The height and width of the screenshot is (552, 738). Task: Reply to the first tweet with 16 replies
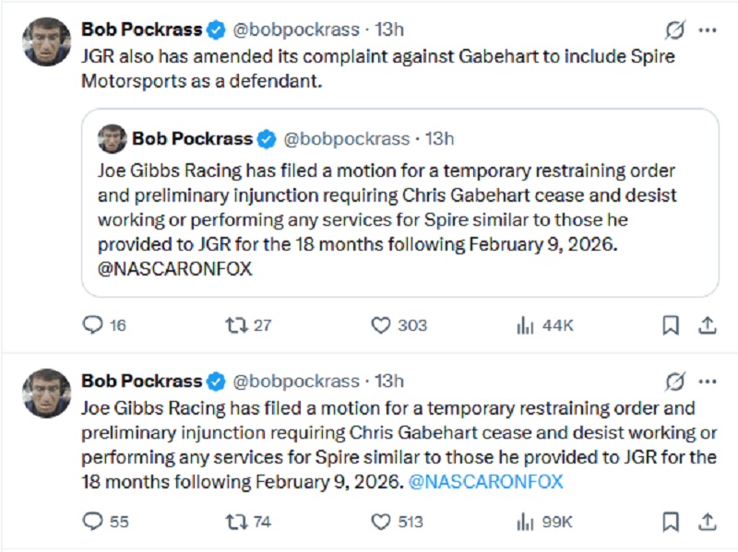tap(92, 324)
